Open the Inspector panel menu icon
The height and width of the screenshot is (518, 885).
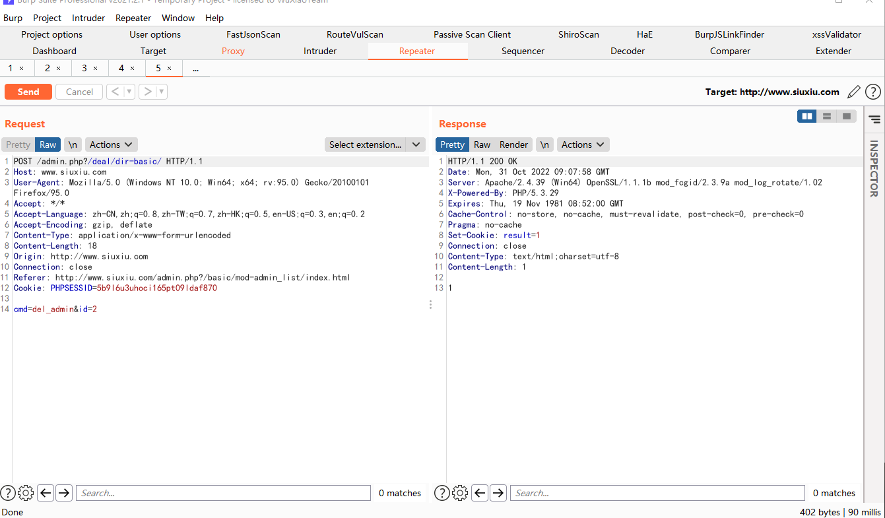tap(874, 119)
